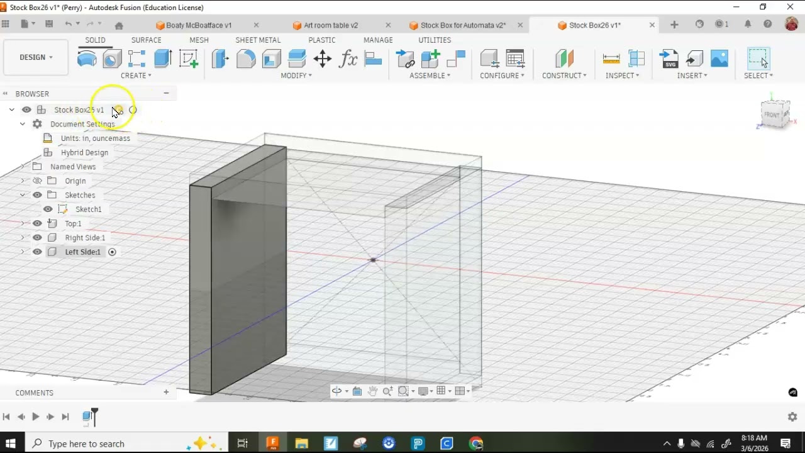The image size is (805, 453).
Task: Expand the Named Views folder
Action: tap(23, 167)
